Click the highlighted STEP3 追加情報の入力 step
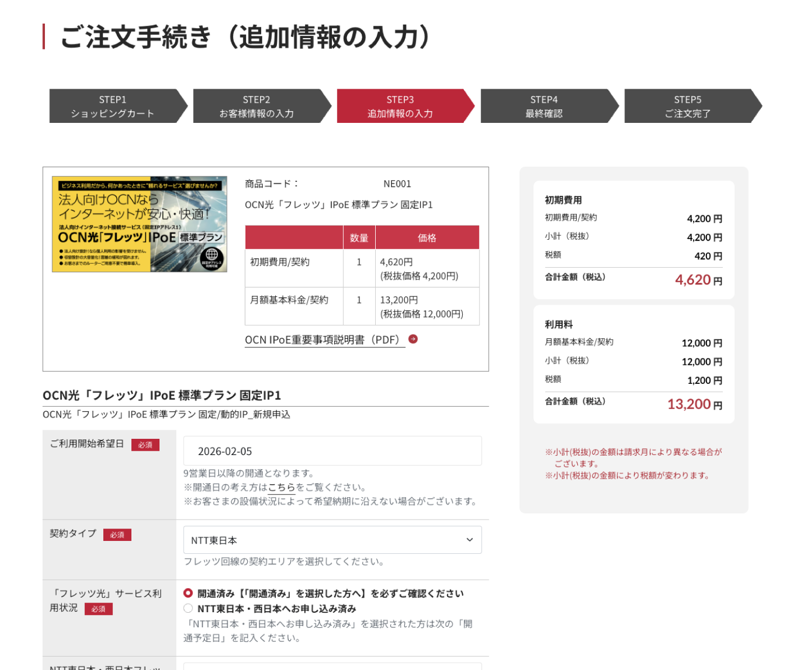This screenshot has width=793, height=670. pyautogui.click(x=400, y=105)
